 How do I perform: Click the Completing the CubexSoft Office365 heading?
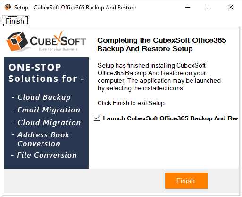(x=162, y=45)
